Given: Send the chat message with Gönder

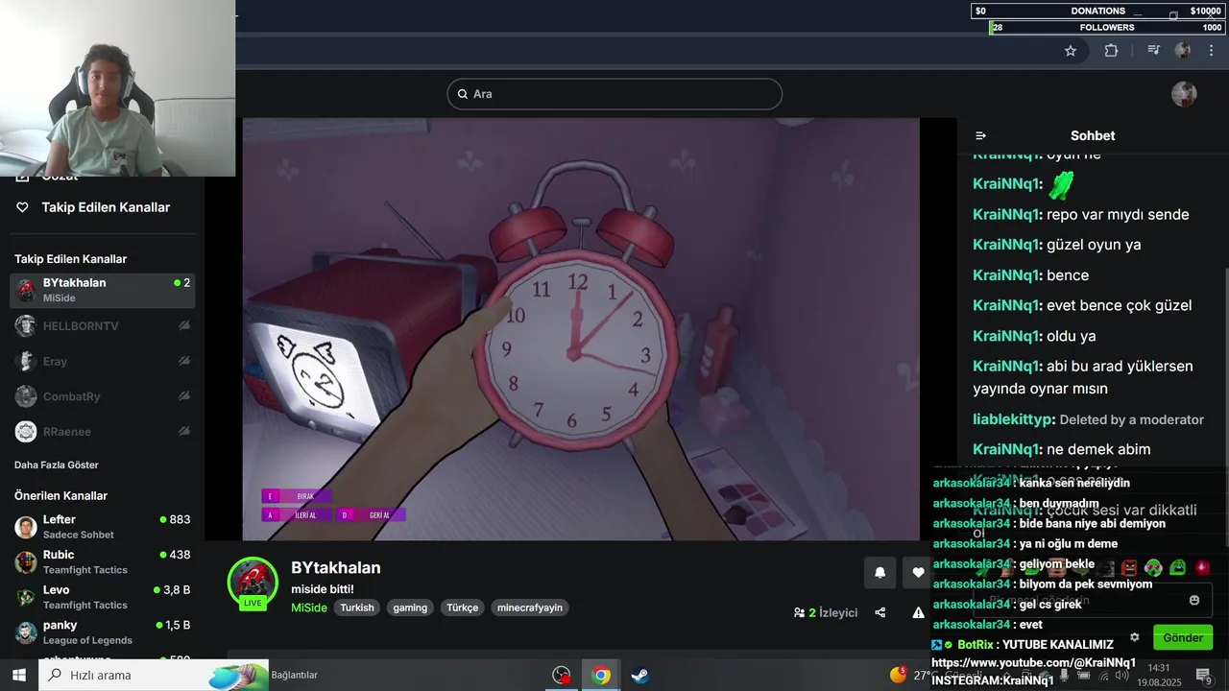Looking at the screenshot, I should [x=1183, y=637].
